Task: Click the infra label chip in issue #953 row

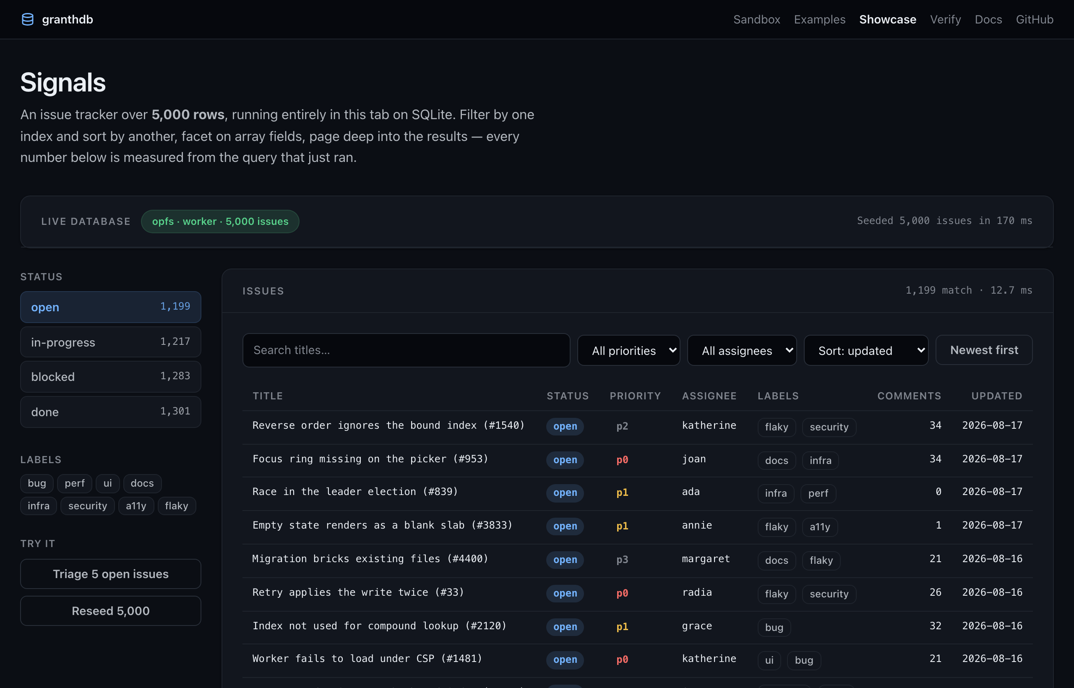Action: pos(820,461)
